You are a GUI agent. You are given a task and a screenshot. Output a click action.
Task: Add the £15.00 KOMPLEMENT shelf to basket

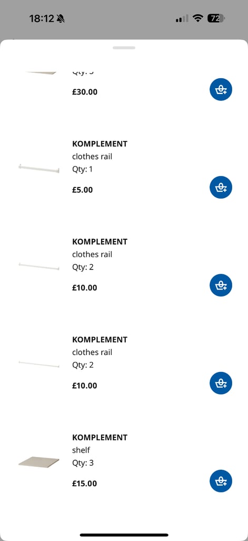tap(221, 481)
